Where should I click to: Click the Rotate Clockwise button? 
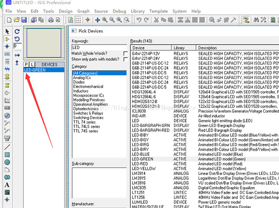coord(17,31)
